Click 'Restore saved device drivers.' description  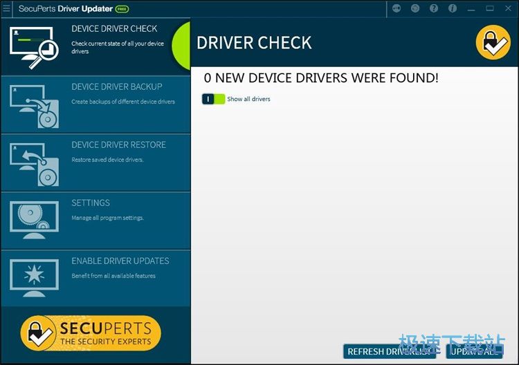(x=107, y=160)
